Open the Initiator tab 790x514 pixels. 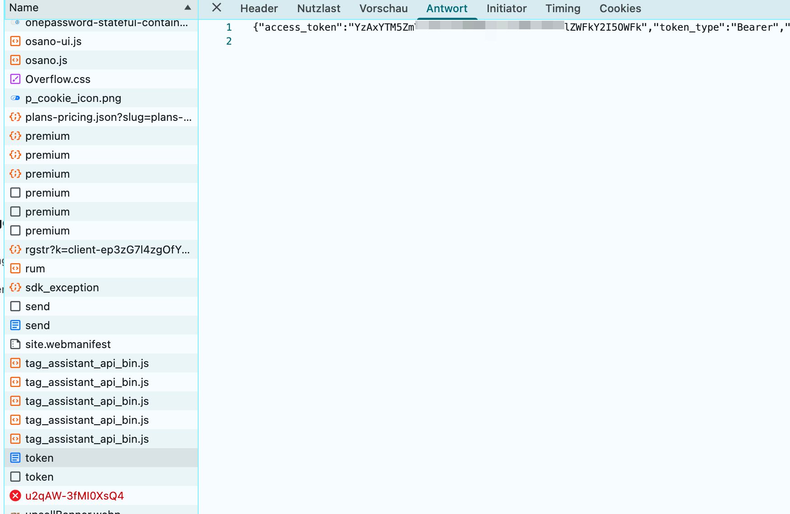[507, 9]
